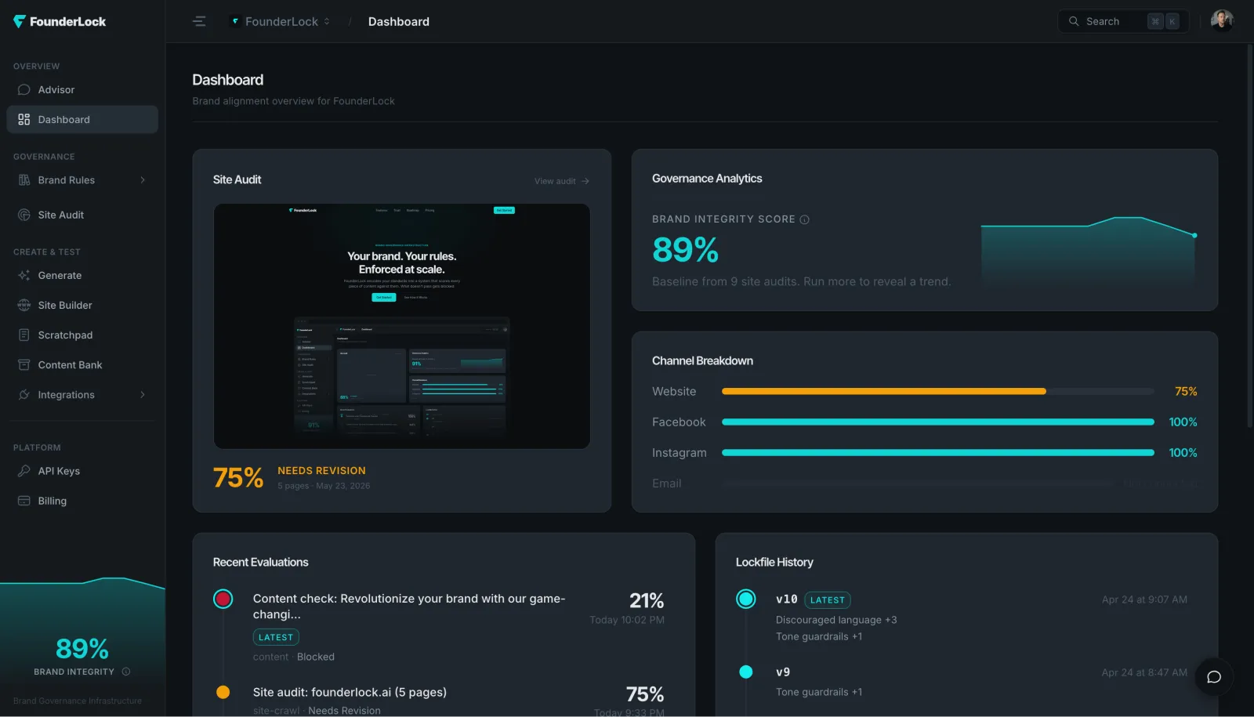Open the Billing page
The image size is (1254, 717).
82,501
